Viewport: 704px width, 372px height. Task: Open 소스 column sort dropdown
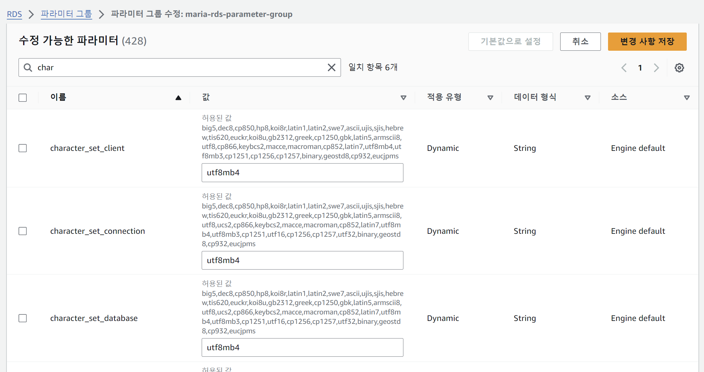(687, 98)
